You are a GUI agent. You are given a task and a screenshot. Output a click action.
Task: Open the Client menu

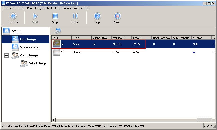tap(49, 8)
